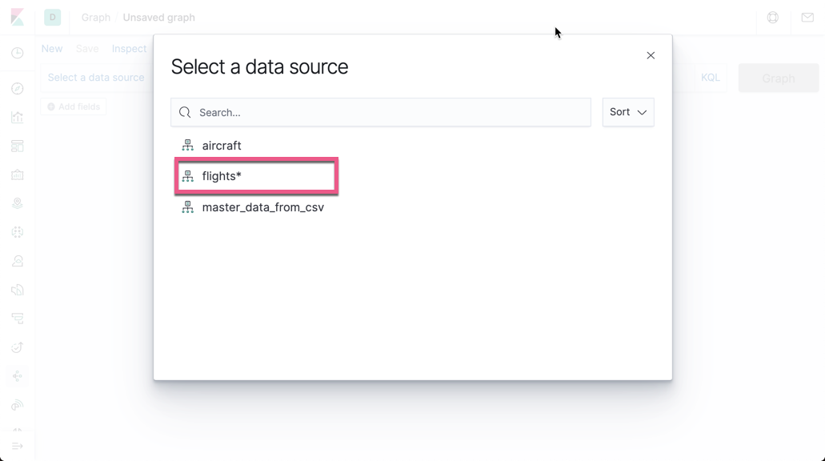Open Visualize from the sidebar
Image resolution: width=825 pixels, height=461 pixels.
point(18,118)
